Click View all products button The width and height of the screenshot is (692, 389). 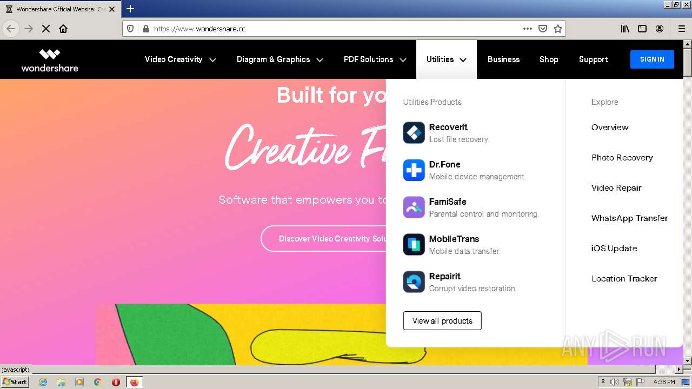coord(442,321)
